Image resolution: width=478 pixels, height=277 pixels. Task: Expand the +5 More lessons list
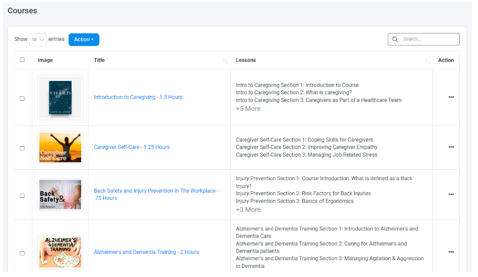(x=248, y=109)
